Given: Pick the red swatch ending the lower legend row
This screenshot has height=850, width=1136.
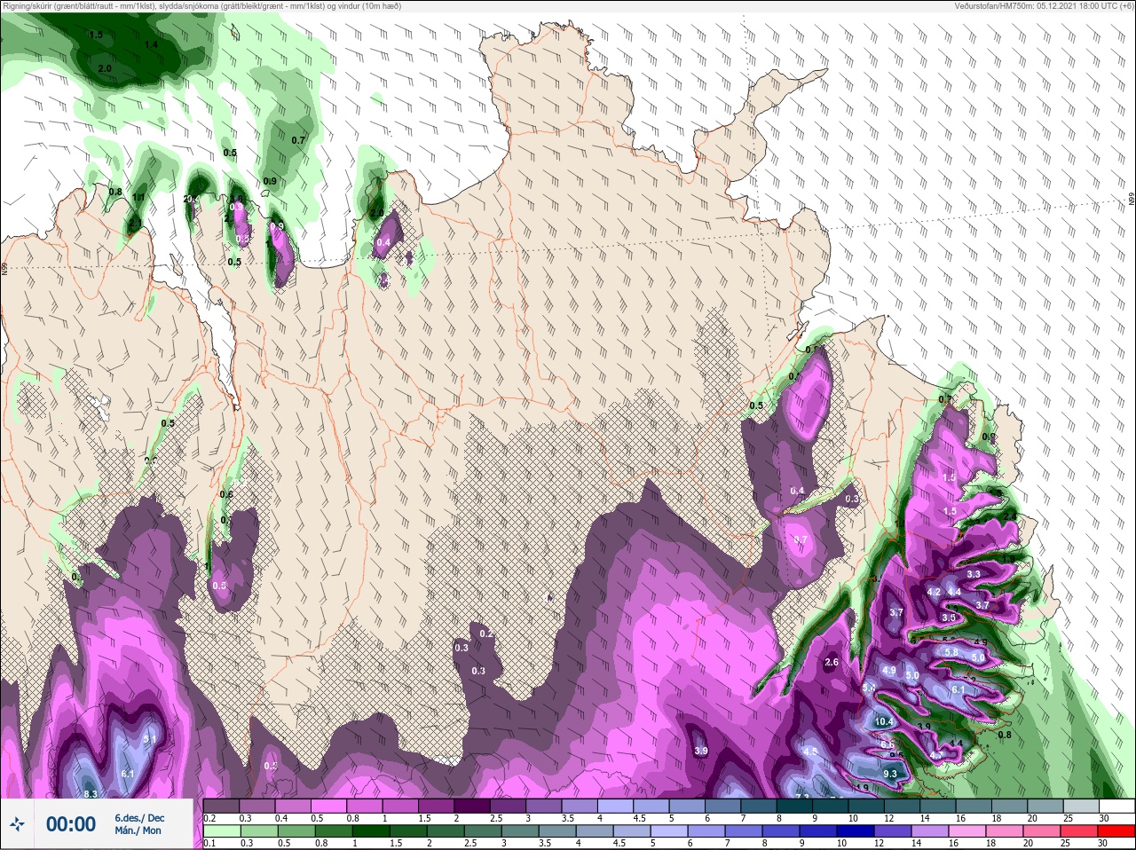Looking at the screenshot, I should pyautogui.click(x=1116, y=831).
